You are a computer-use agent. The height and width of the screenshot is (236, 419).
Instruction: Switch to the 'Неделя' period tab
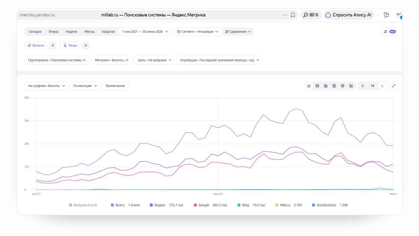pos(71,31)
